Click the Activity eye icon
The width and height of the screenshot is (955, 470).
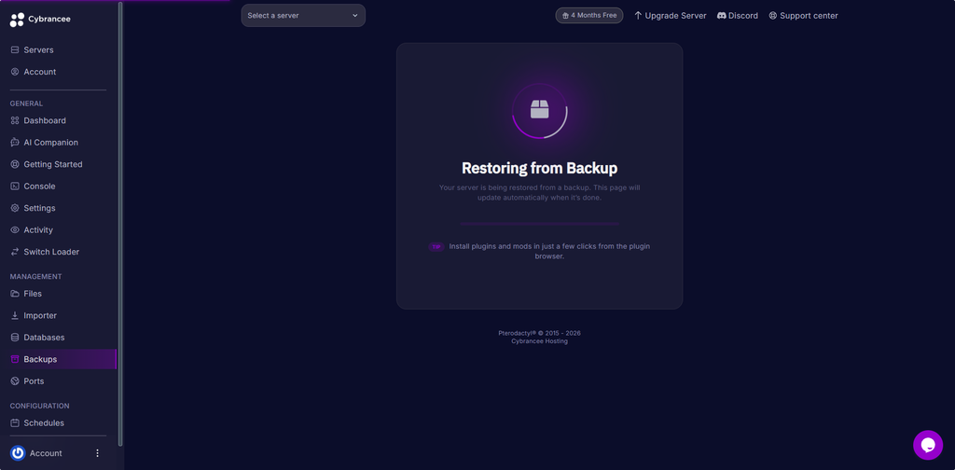coord(15,230)
